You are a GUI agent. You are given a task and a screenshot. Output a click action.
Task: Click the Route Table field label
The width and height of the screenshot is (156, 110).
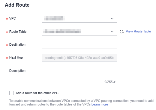click(18, 32)
